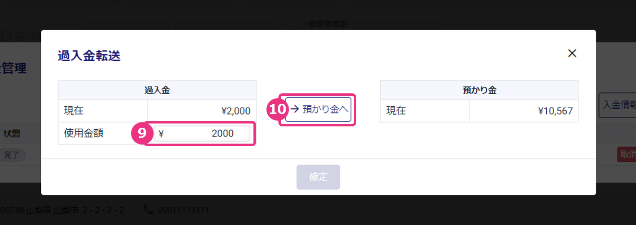This screenshot has width=636, height=225.
Task: Click the 状態 column header
Action: point(12,133)
